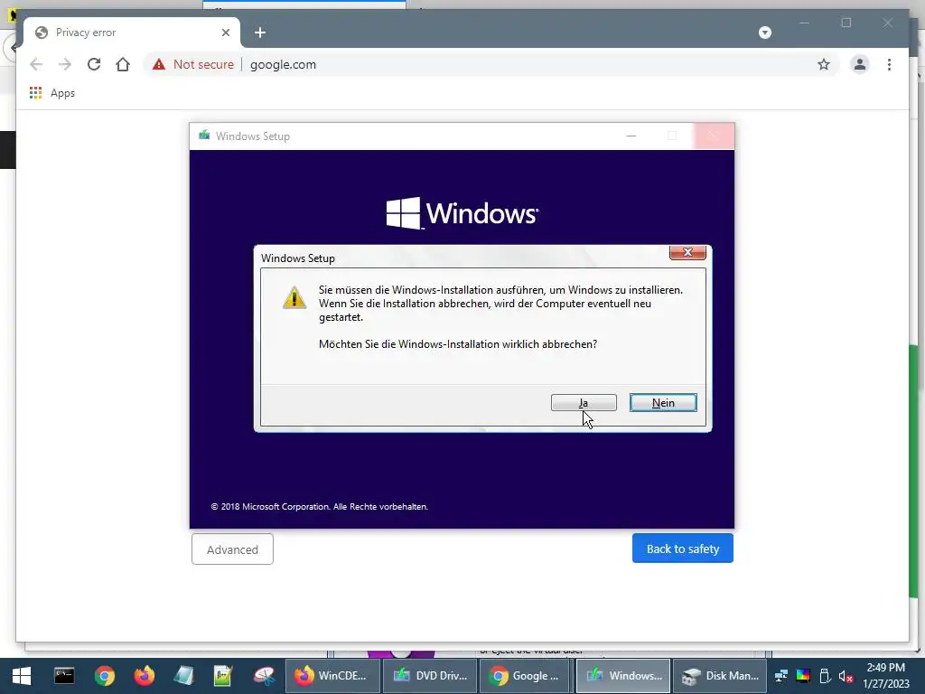
Task: Open the notepad-style pinned taskbar app
Action: [x=183, y=676]
